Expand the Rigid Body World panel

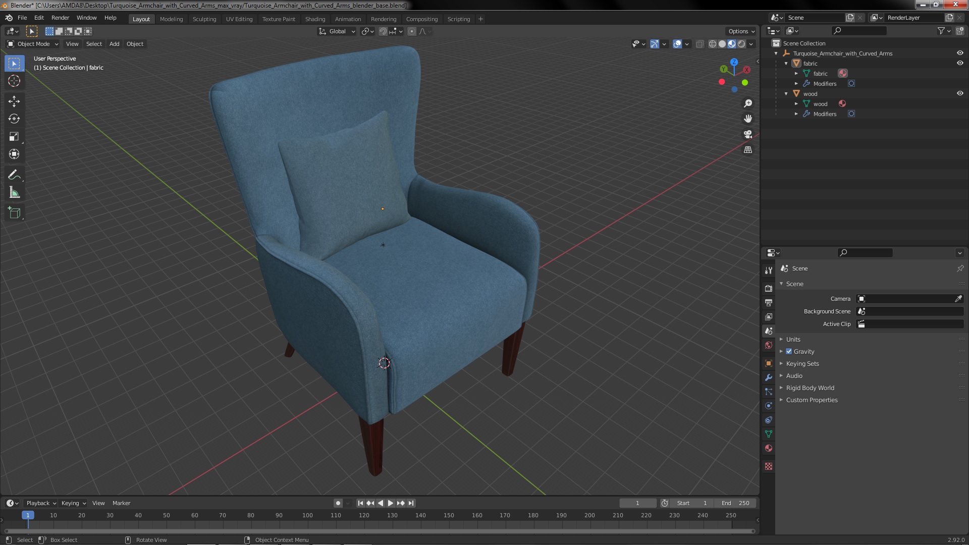coord(810,388)
